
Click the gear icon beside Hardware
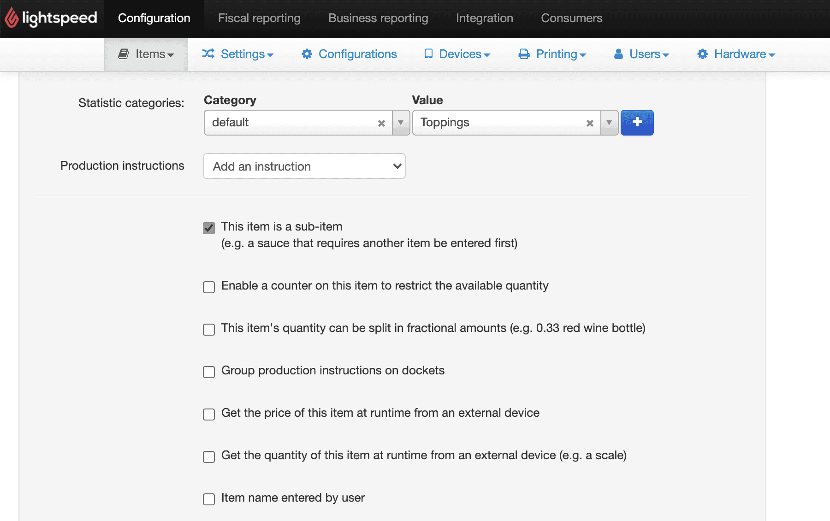click(703, 53)
